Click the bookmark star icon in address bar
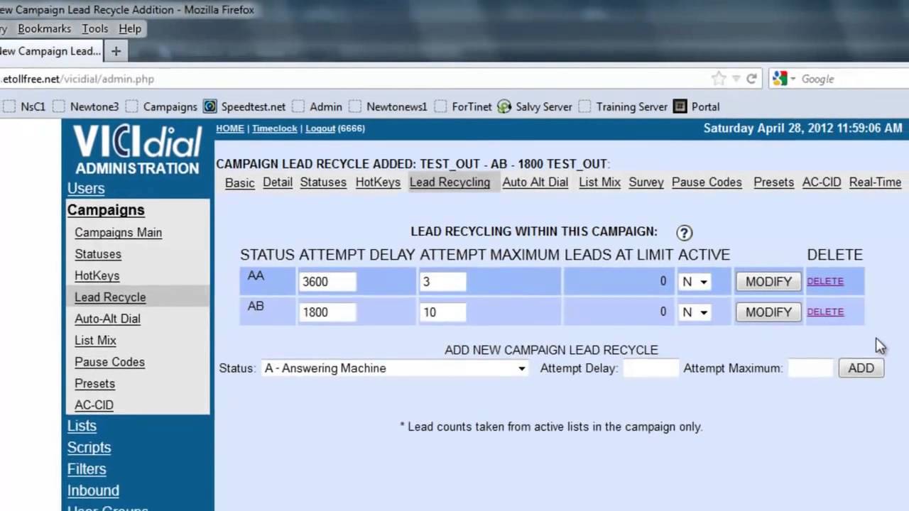The image size is (909, 511). pyautogui.click(x=719, y=79)
